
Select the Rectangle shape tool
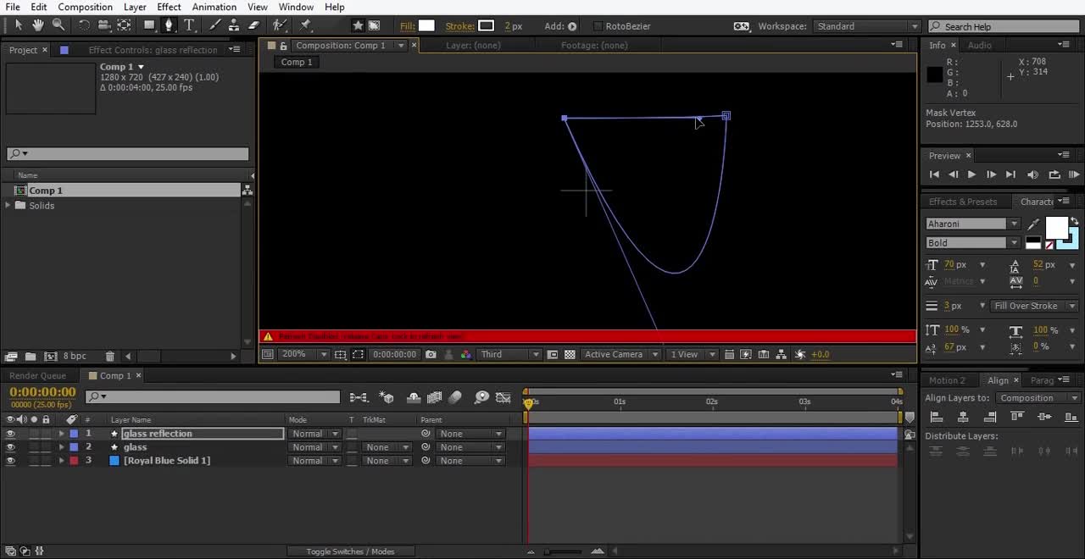pos(149,25)
